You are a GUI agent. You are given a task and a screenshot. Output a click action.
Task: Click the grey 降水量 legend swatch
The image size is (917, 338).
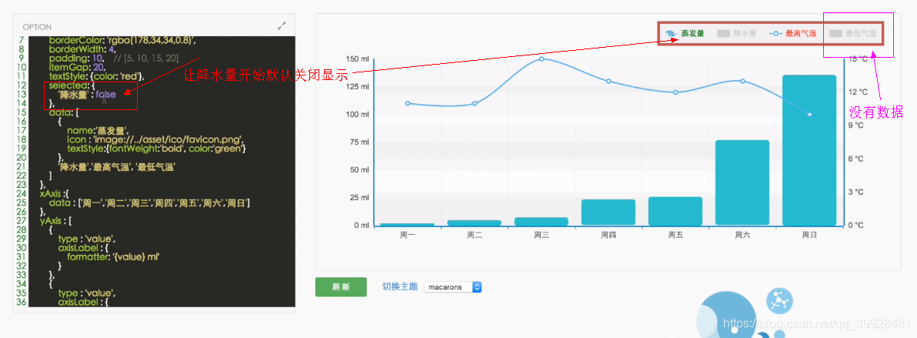(723, 34)
